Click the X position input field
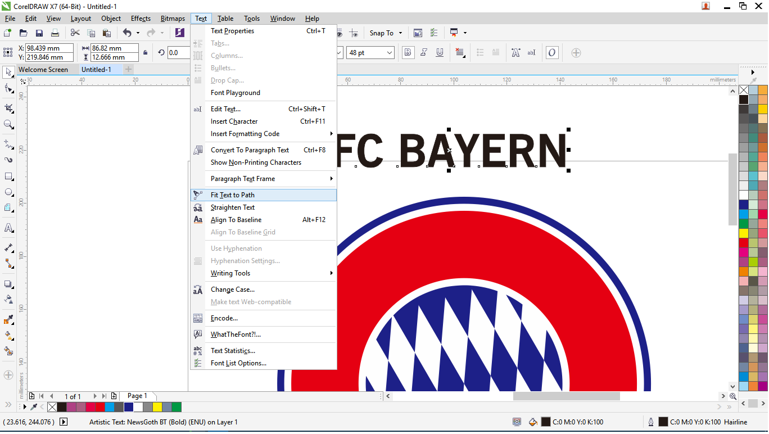This screenshot has width=769, height=434. coord(49,48)
